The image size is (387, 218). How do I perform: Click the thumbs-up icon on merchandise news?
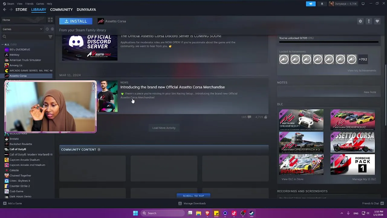(265, 117)
